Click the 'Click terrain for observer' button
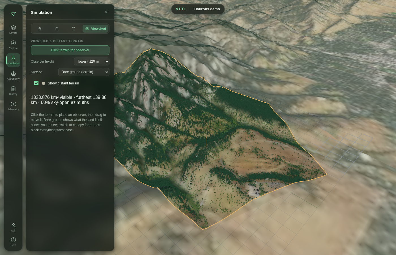The height and width of the screenshot is (255, 396). [70, 50]
